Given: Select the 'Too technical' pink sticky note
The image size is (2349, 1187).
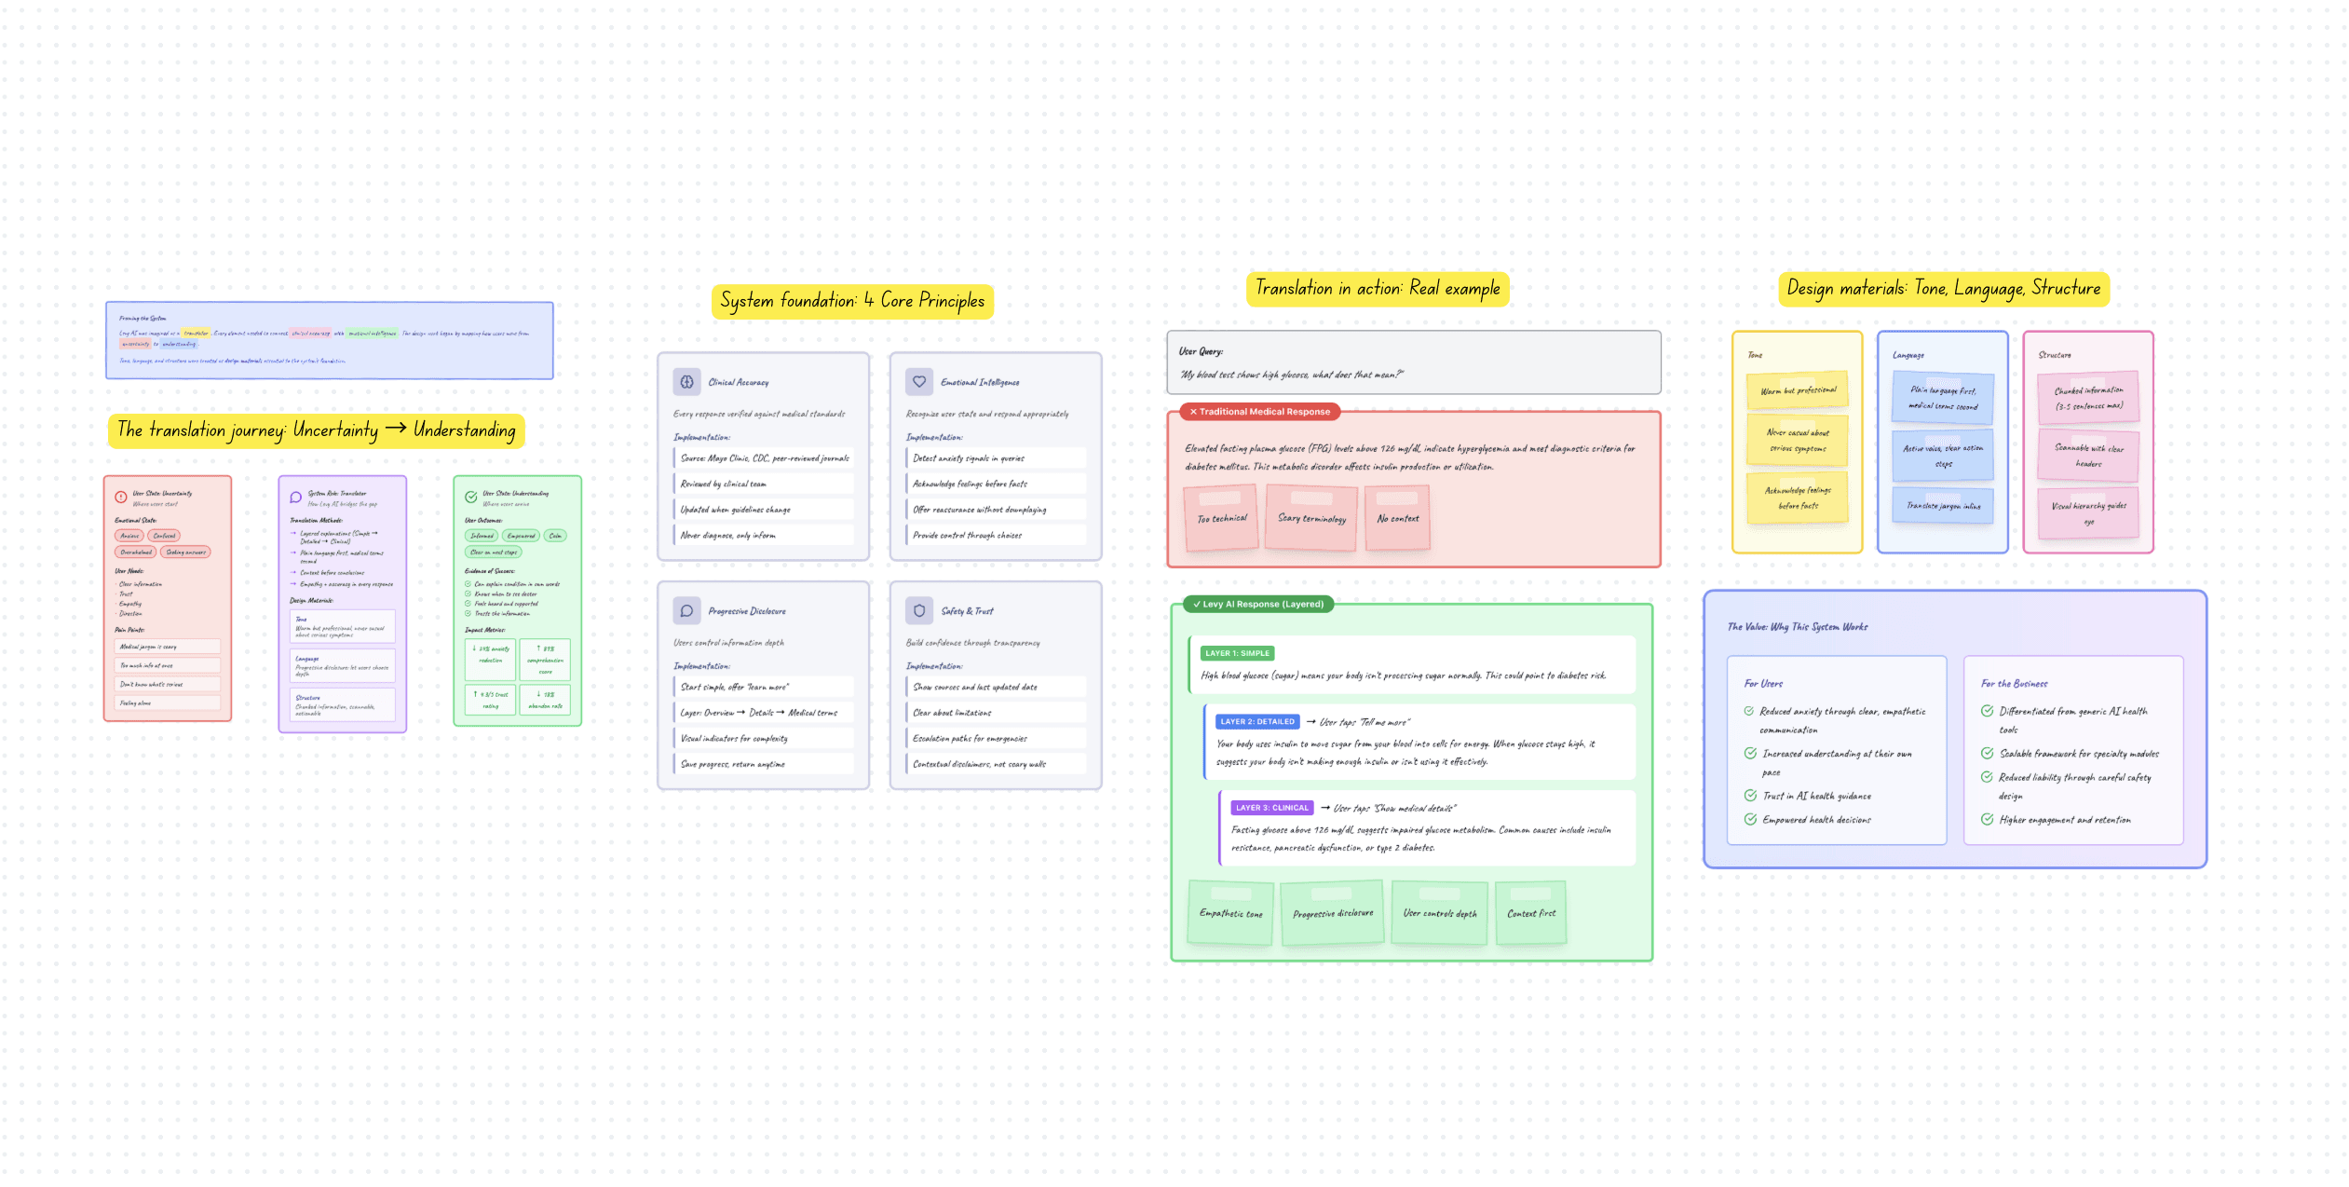Looking at the screenshot, I should [x=1221, y=518].
